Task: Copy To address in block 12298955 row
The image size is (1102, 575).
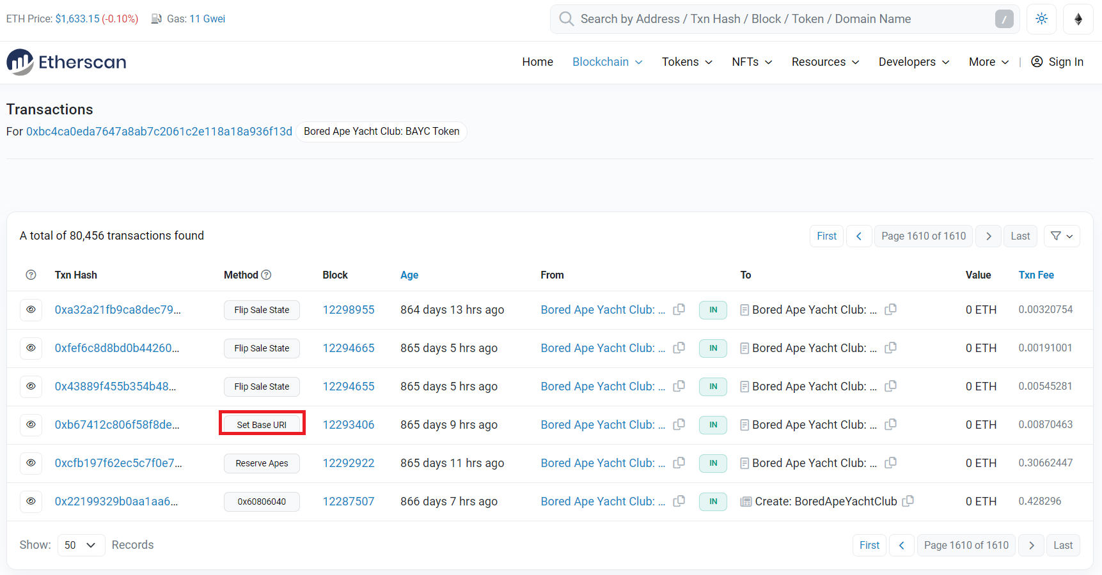Action: tap(890, 309)
